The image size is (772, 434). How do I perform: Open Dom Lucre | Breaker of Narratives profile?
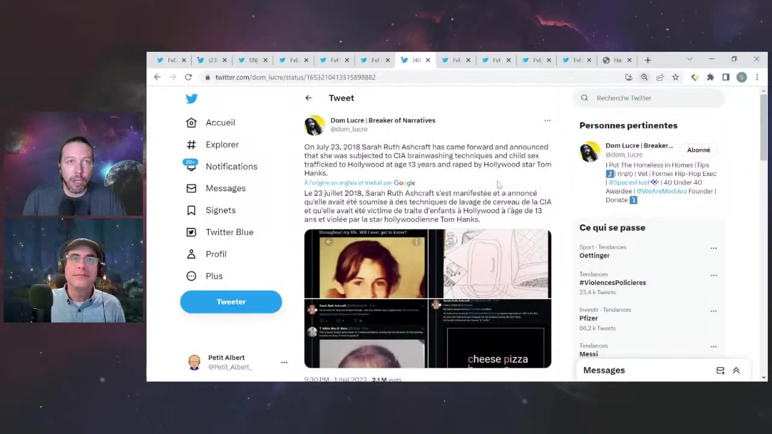(x=383, y=120)
